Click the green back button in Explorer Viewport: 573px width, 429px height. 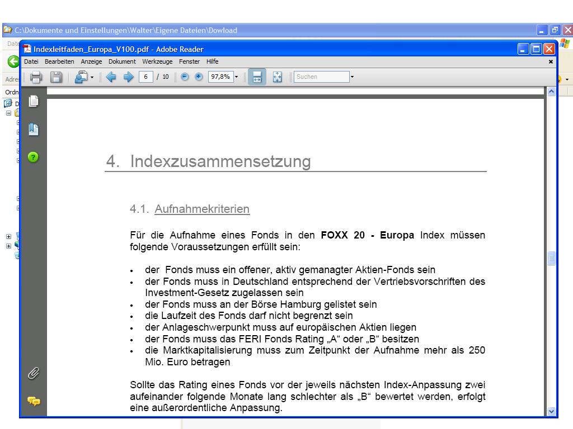tap(13, 61)
